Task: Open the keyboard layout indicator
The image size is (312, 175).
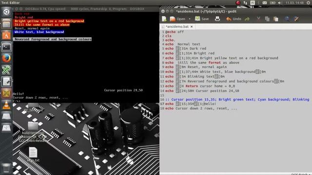Action: 253,3
